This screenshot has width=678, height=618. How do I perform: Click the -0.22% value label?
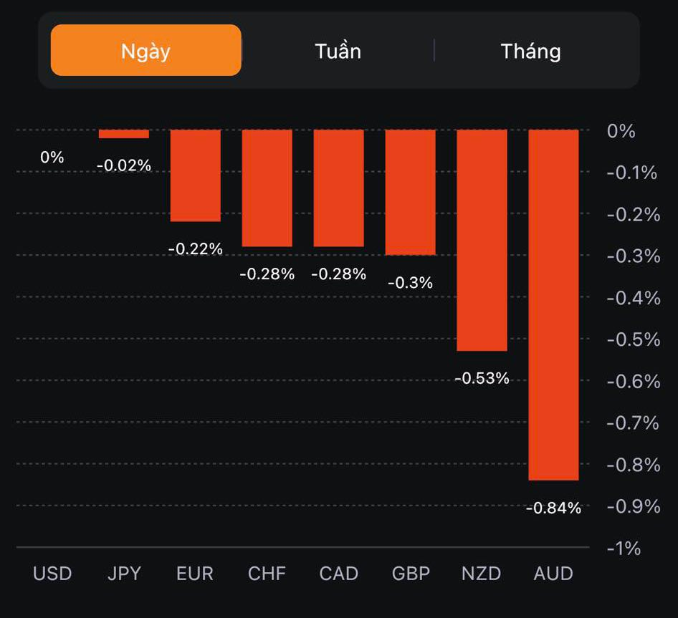pos(195,249)
